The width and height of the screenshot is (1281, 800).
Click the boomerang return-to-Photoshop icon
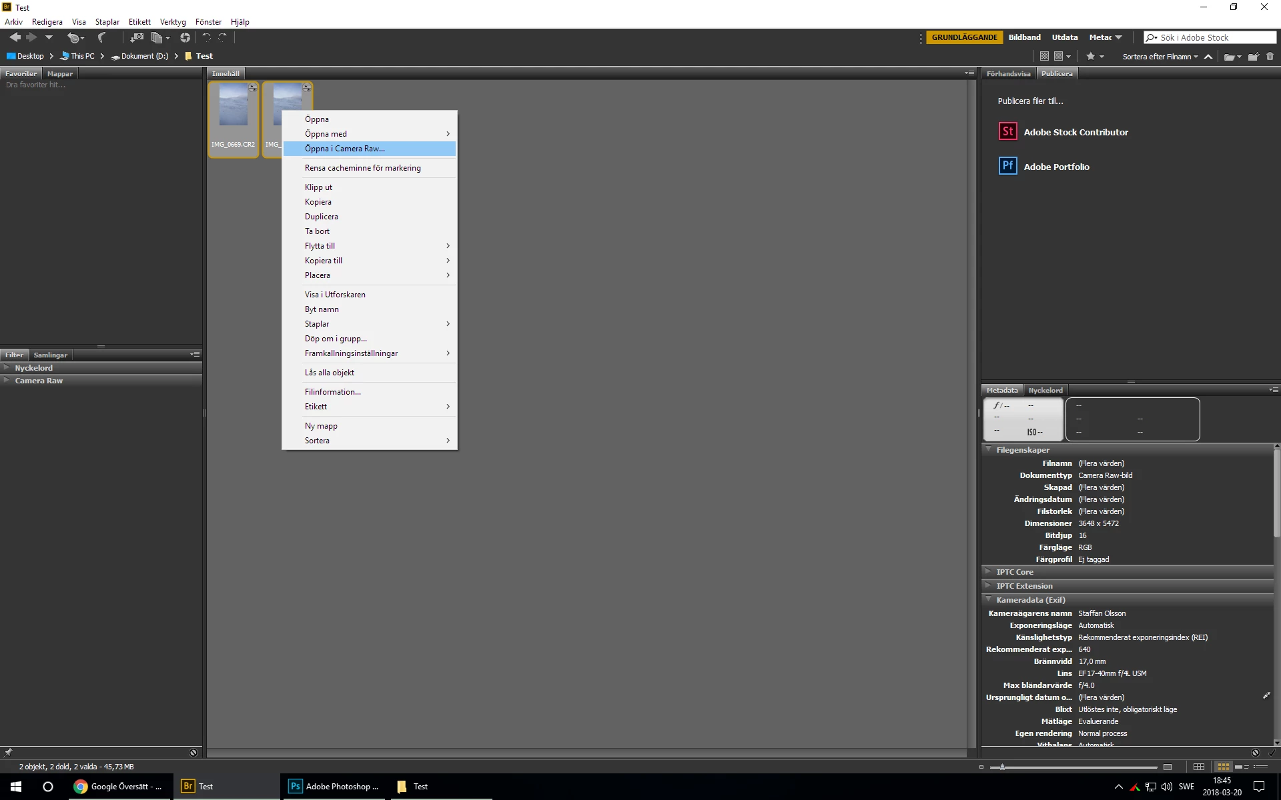tap(102, 38)
